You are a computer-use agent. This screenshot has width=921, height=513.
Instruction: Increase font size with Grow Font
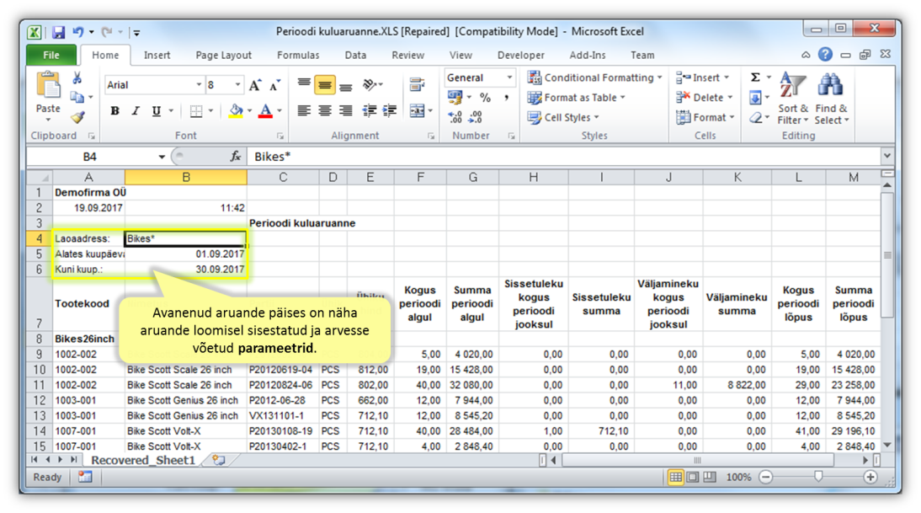point(255,85)
